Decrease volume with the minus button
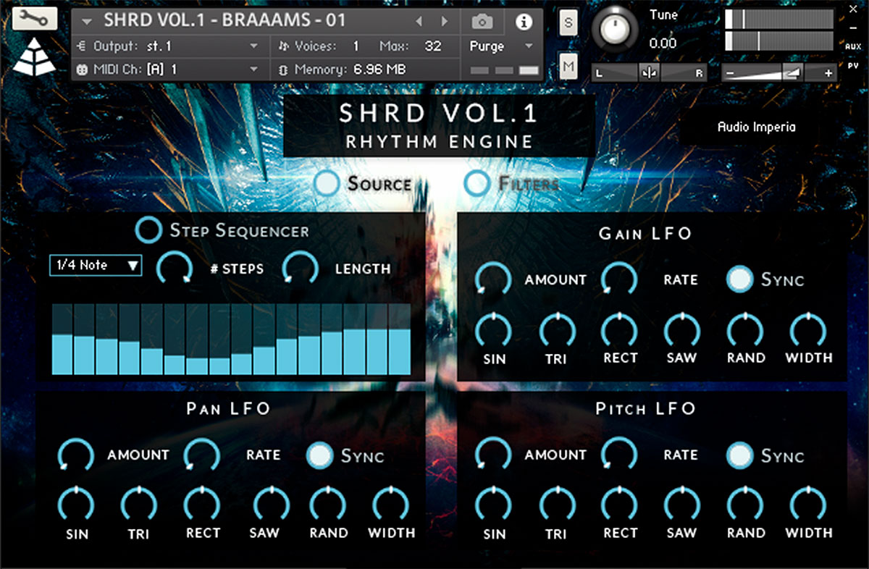The height and width of the screenshot is (569, 869). (x=730, y=73)
